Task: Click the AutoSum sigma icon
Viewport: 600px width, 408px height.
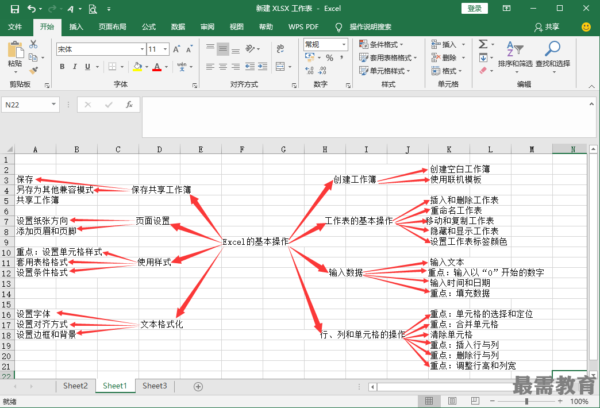Action: 483,44
